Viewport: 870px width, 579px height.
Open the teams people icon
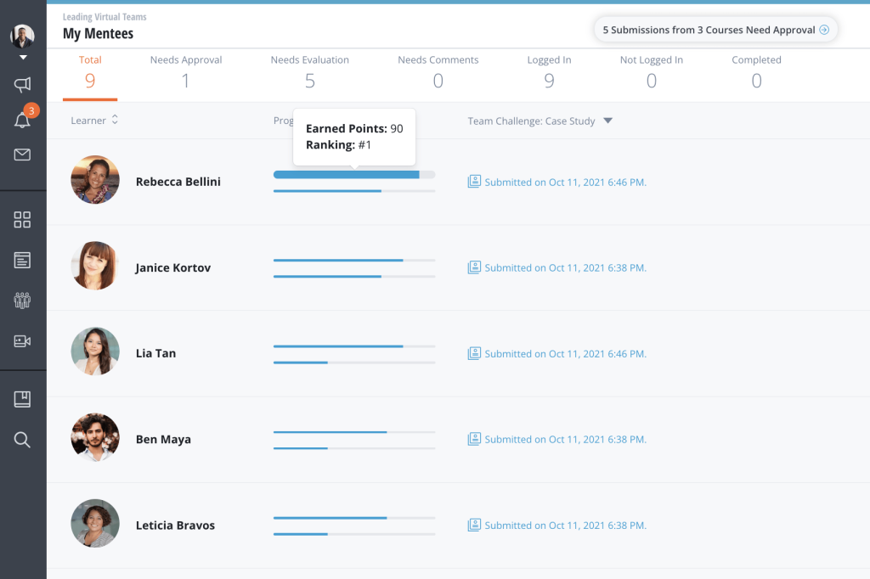tap(22, 301)
